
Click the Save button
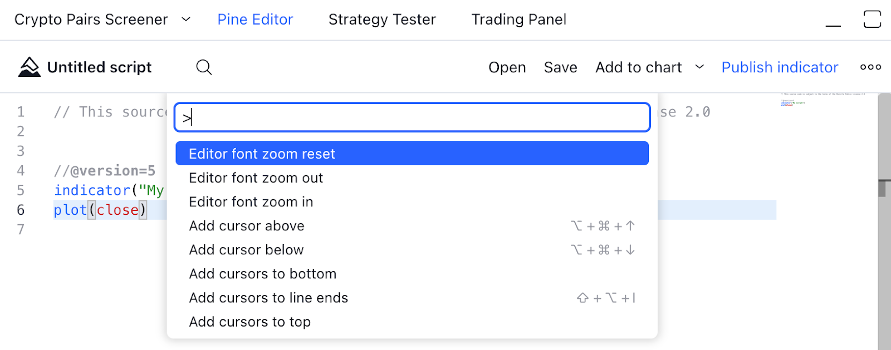coord(560,67)
